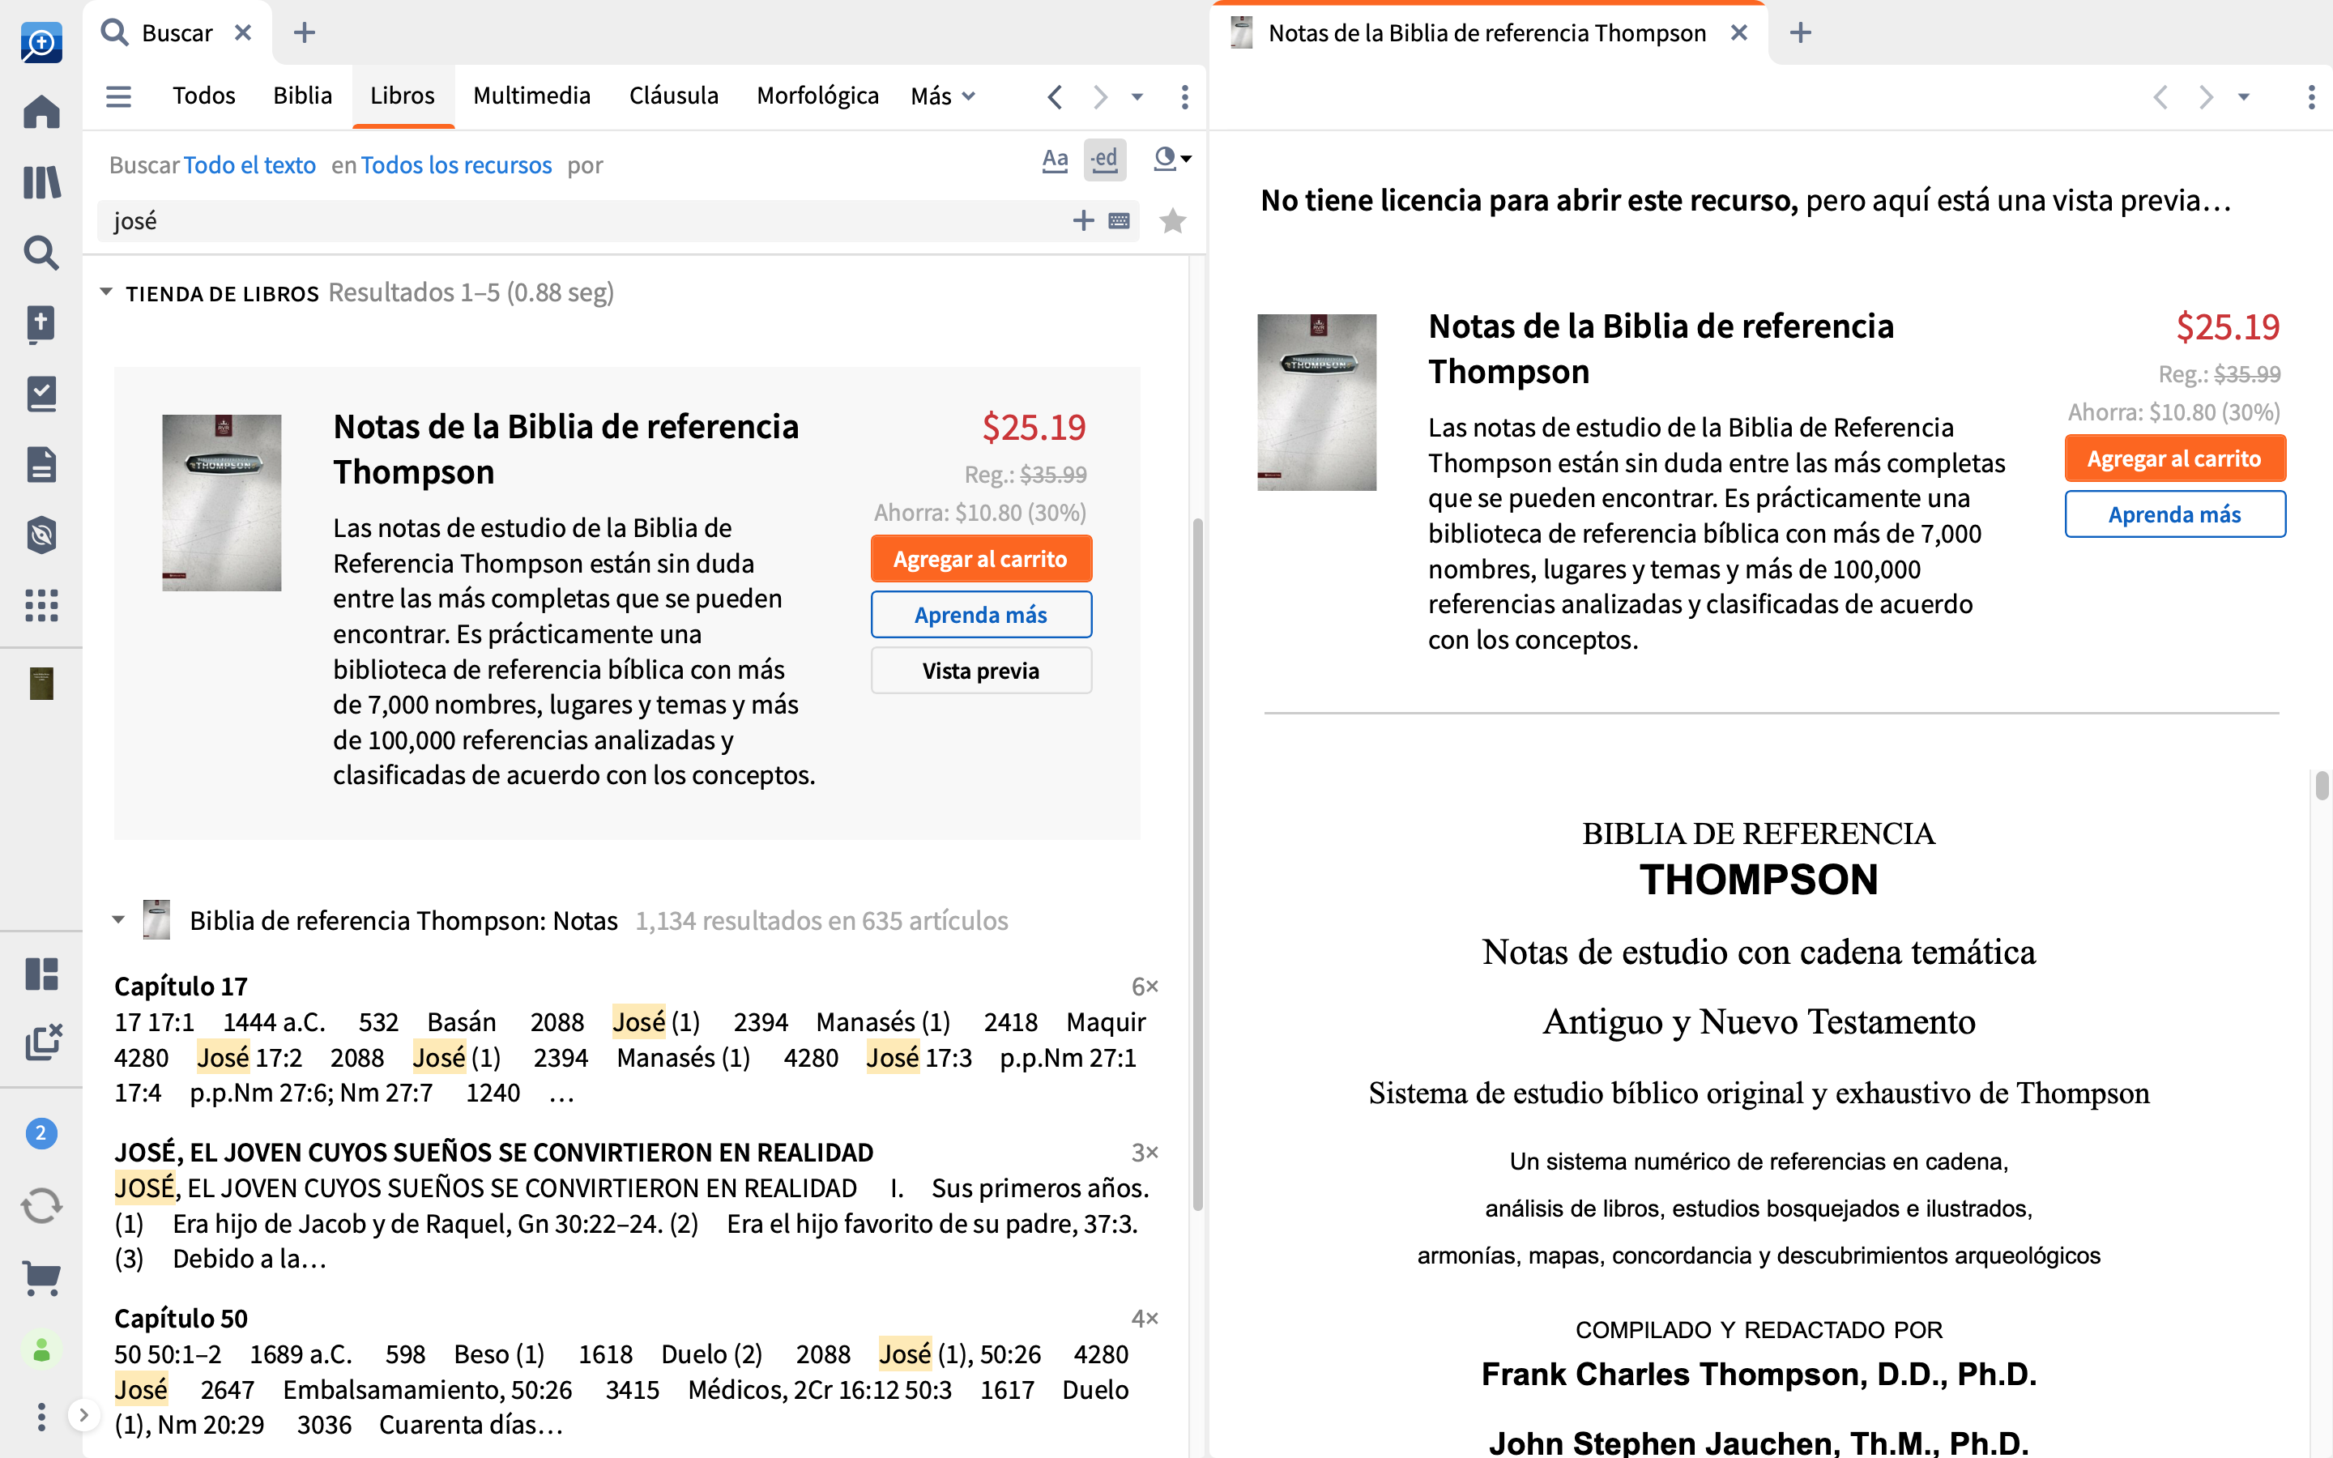Click the Vista previa button
This screenshot has width=2333, height=1458.
tap(980, 670)
